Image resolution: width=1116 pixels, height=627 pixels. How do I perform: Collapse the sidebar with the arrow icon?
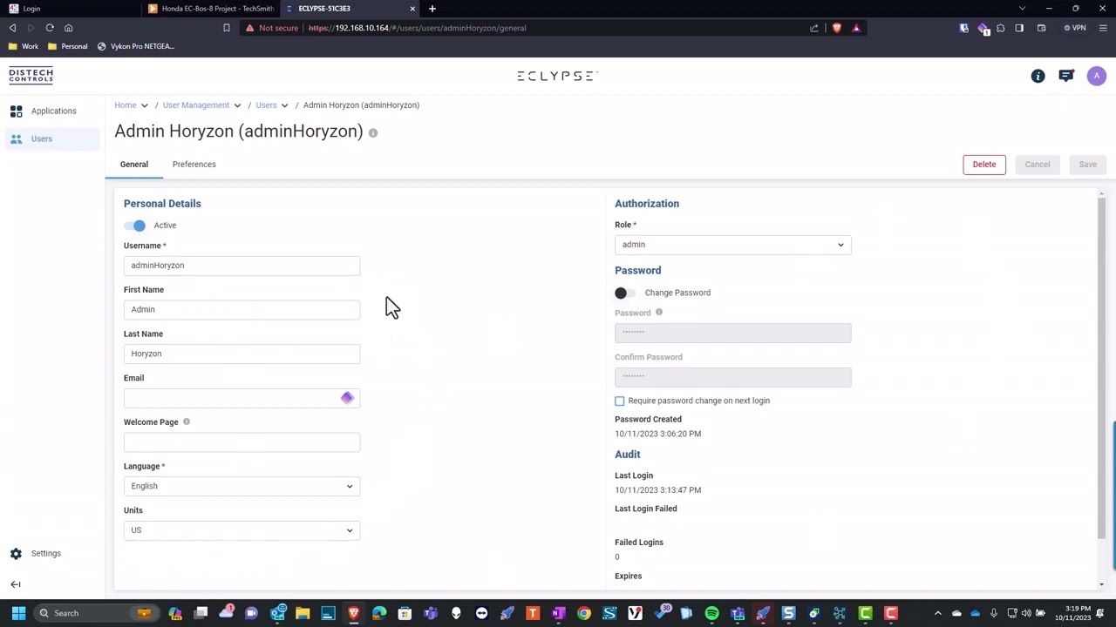tap(15, 585)
